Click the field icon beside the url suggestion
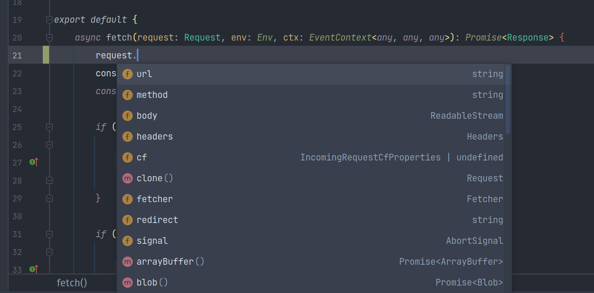The width and height of the screenshot is (594, 293). 128,74
